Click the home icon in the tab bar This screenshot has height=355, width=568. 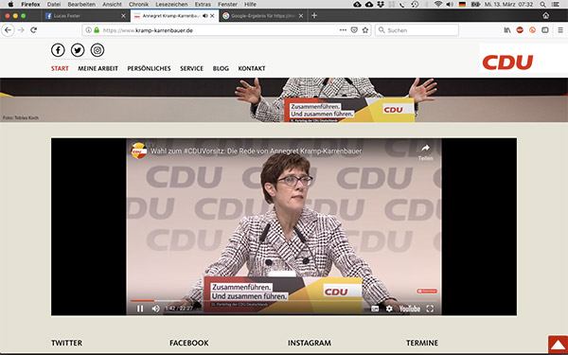pos(546,15)
